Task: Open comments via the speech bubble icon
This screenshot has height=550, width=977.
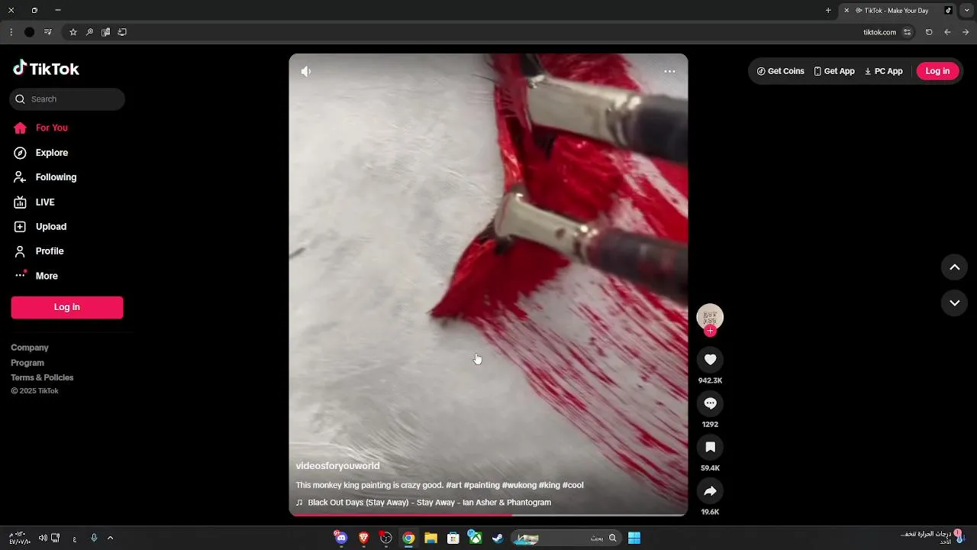Action: click(710, 403)
